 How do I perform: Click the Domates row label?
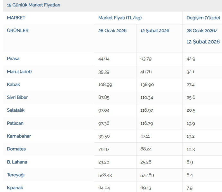[x=16, y=149]
